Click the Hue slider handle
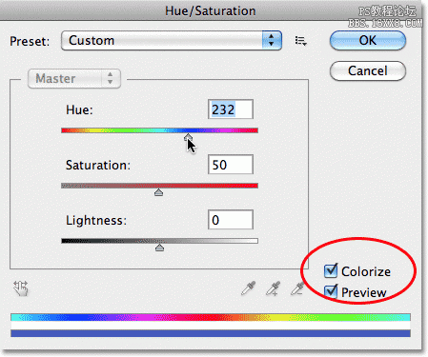428x357 pixels. pos(188,137)
